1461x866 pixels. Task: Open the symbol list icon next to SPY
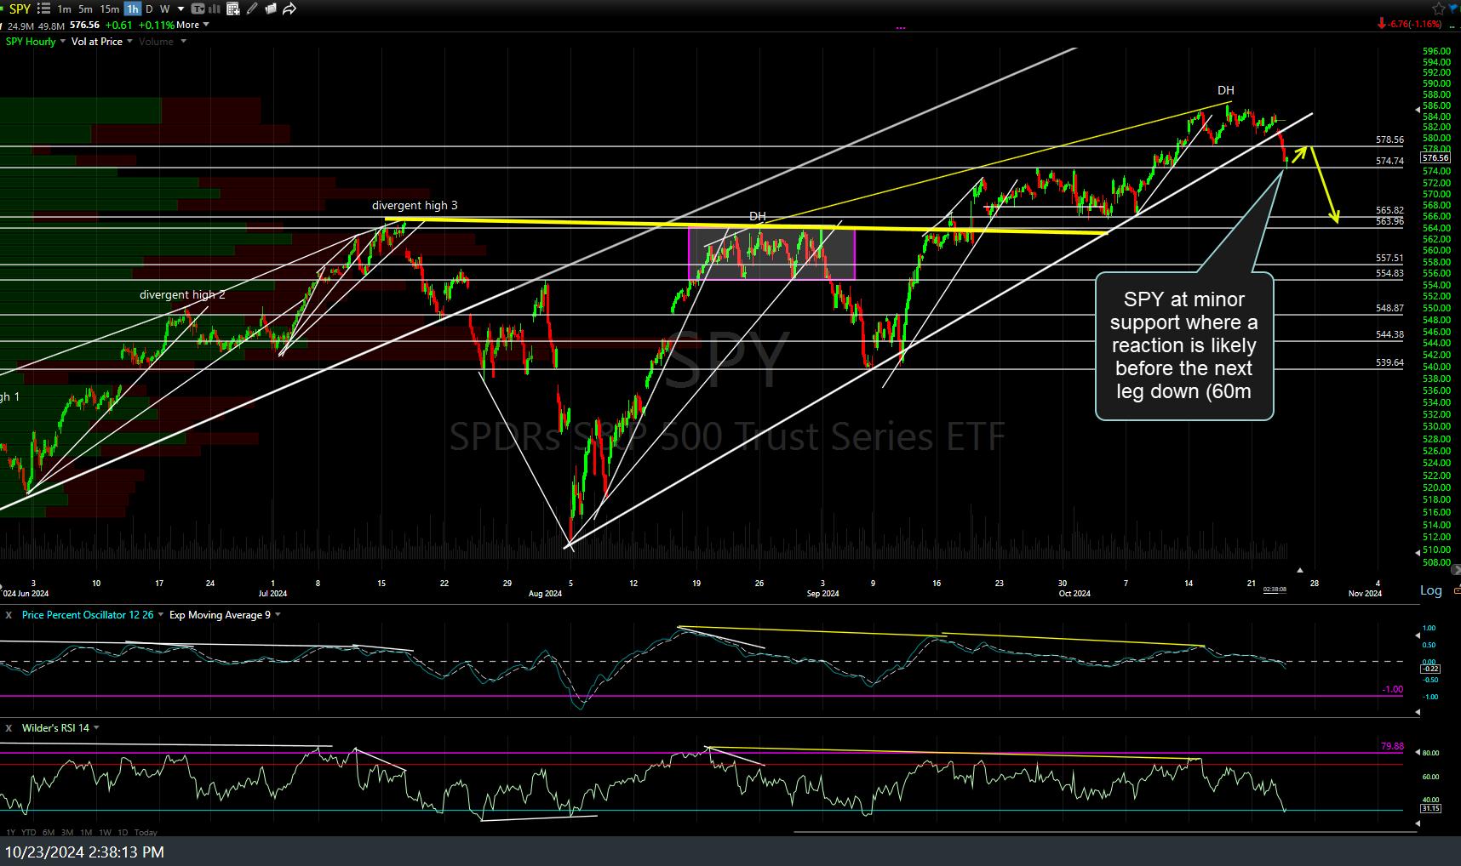pos(44,9)
